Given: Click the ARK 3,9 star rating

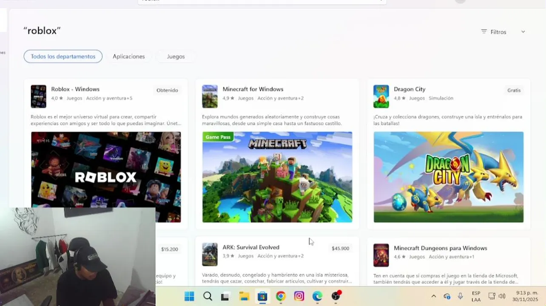Looking at the screenshot, I should pos(228,256).
